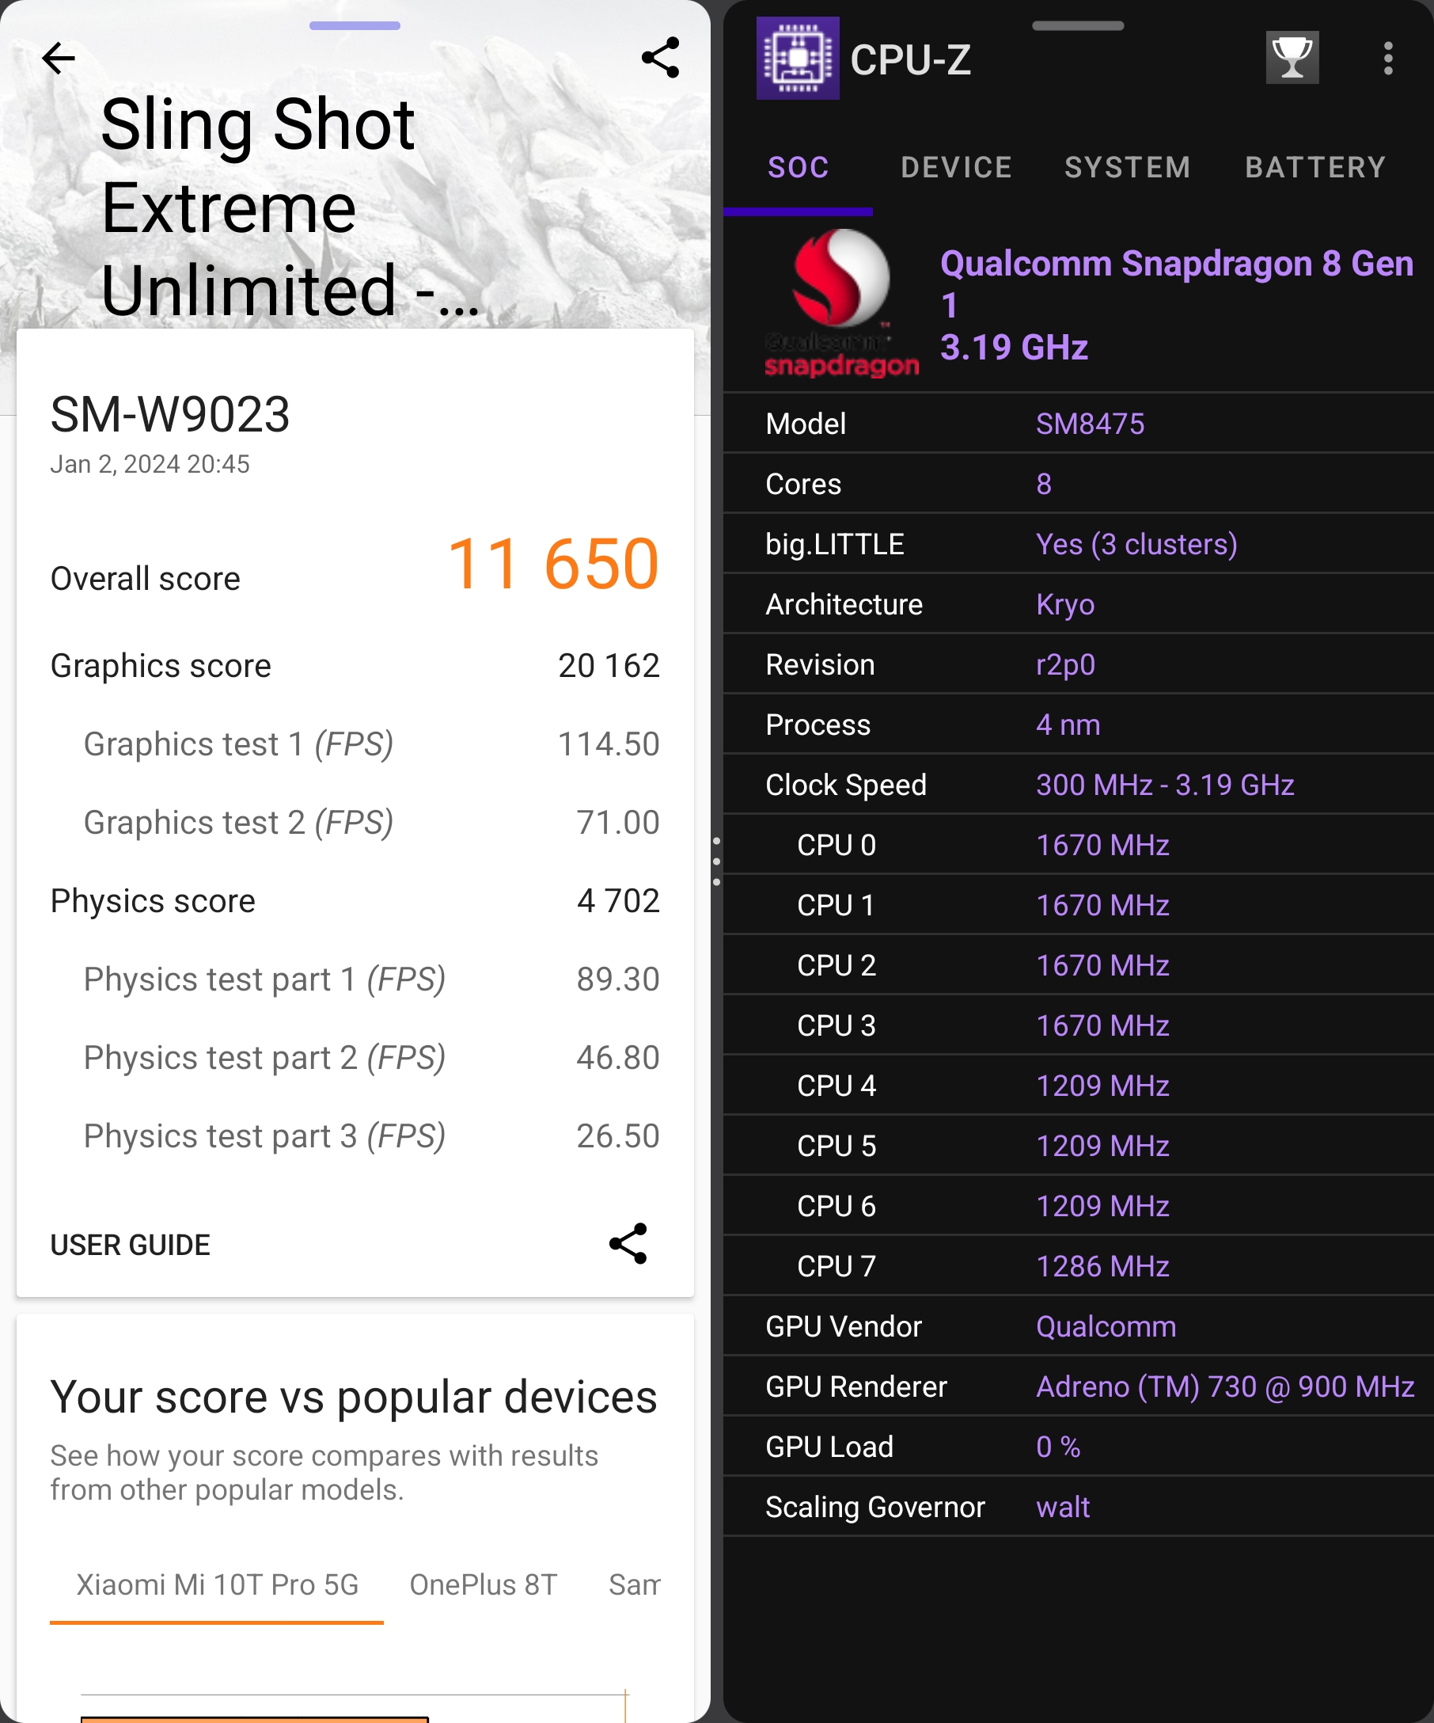This screenshot has width=1434, height=1723.
Task: Select the Xiaomi Mi 10T Pro 5G tab
Action: 218,1584
